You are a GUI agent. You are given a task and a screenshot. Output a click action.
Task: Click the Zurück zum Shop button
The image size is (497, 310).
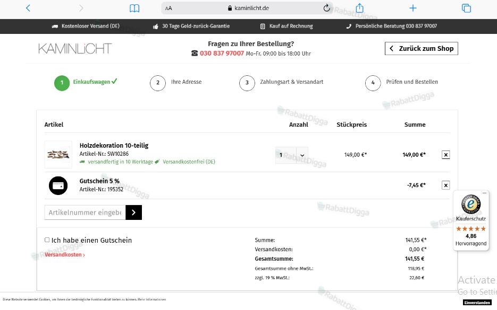tap(421, 48)
